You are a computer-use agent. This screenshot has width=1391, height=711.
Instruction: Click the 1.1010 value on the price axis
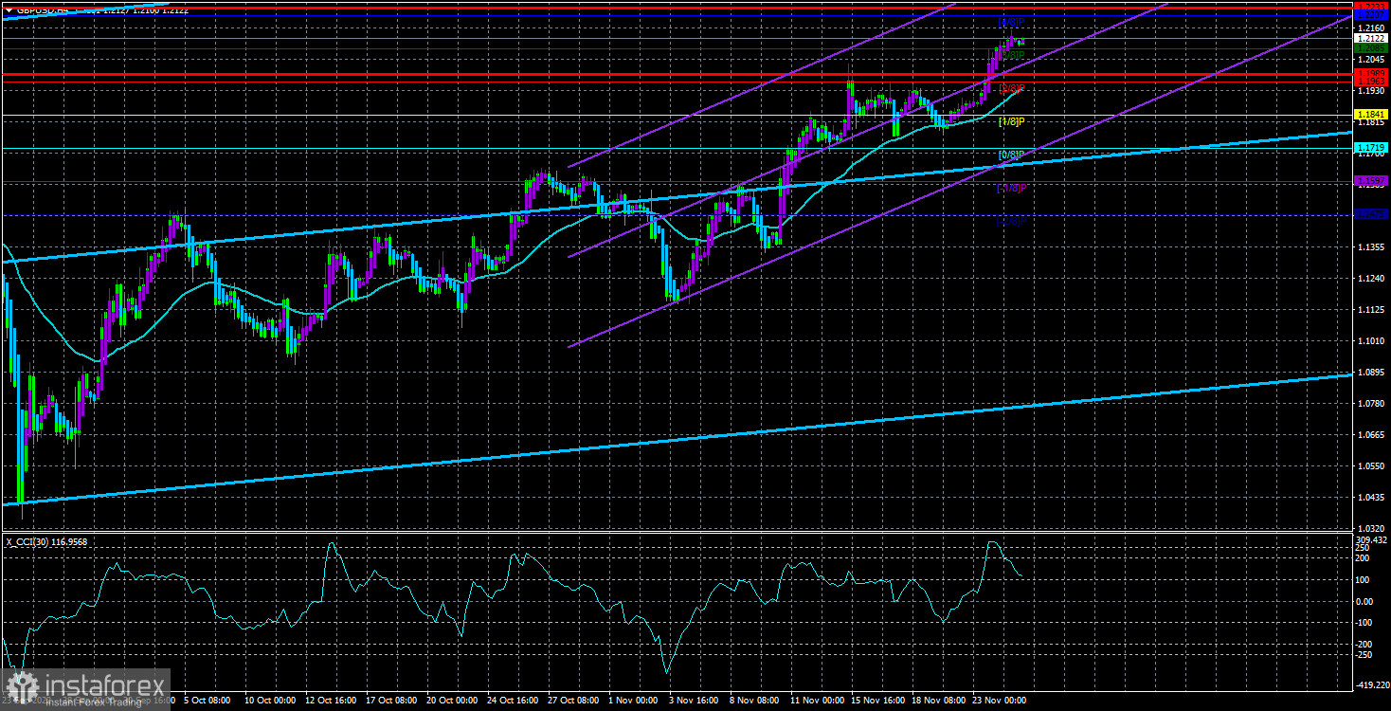pos(1369,341)
